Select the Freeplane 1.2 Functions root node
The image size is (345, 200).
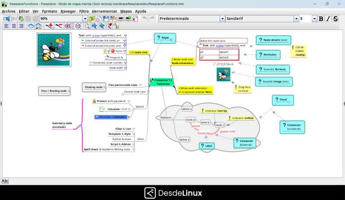click(161, 81)
